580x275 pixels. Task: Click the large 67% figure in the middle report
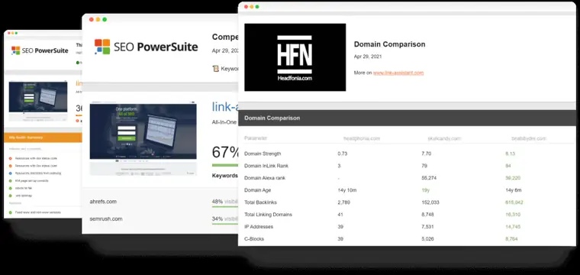point(226,152)
